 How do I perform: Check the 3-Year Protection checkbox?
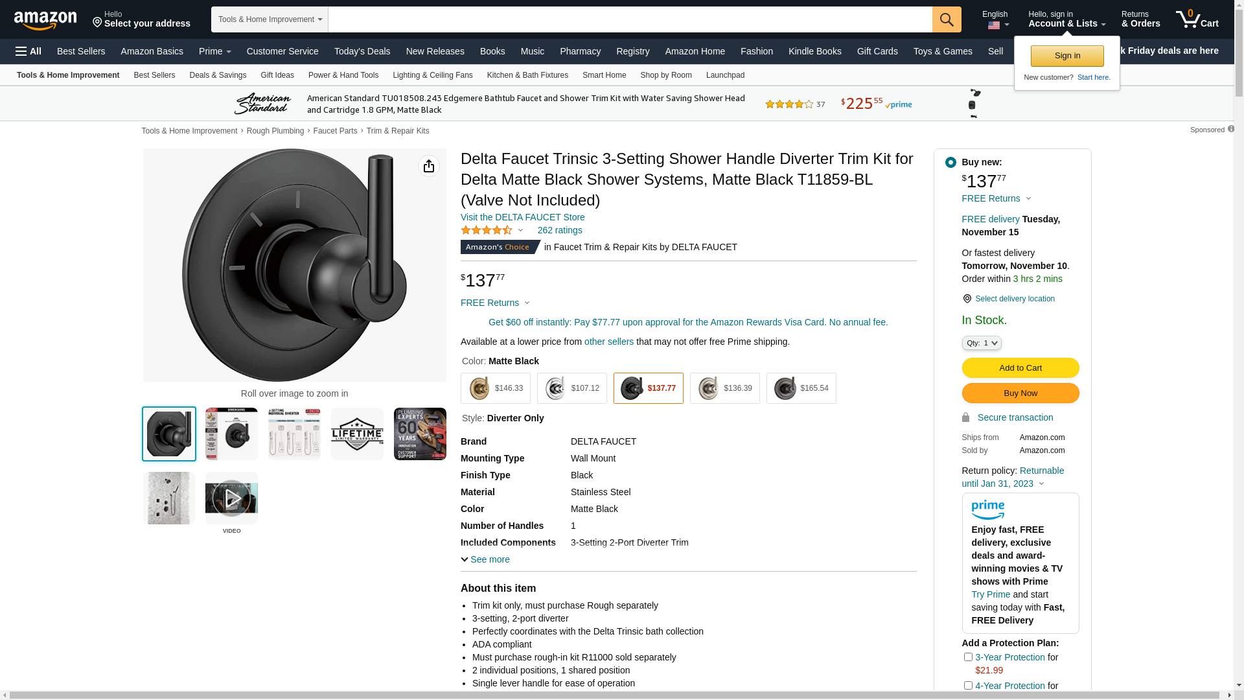point(968,657)
